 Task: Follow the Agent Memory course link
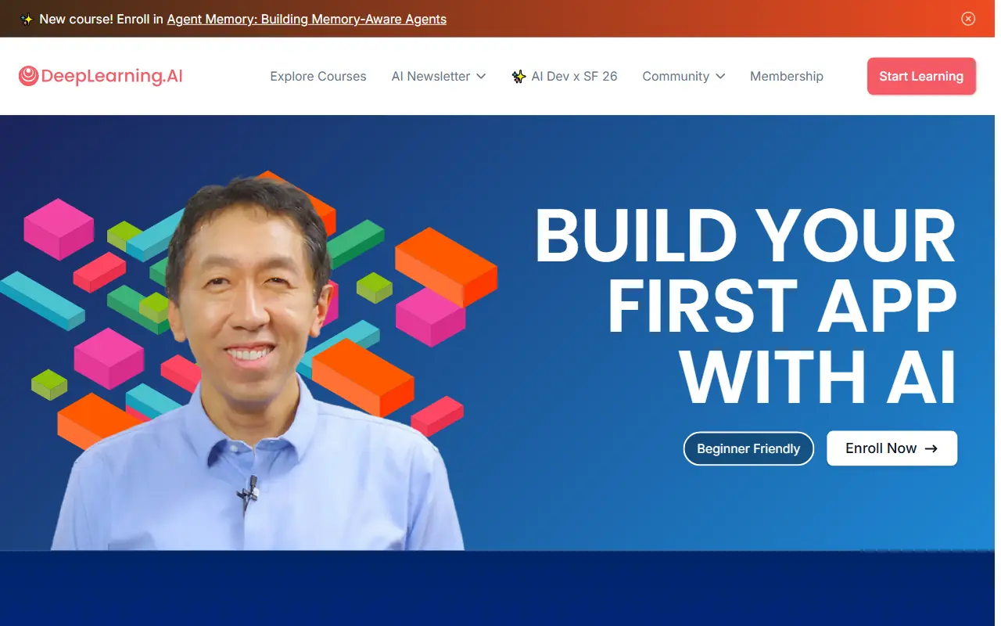pos(307,19)
